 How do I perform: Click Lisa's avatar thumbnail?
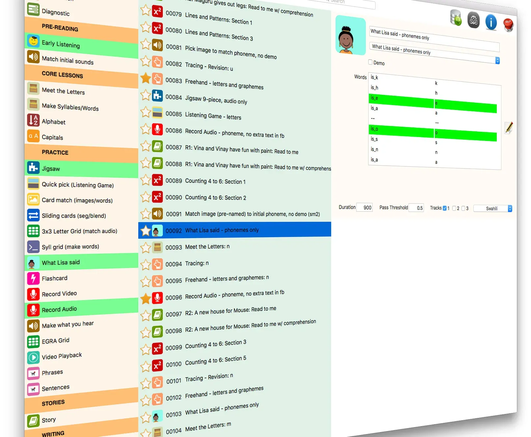tap(350, 36)
